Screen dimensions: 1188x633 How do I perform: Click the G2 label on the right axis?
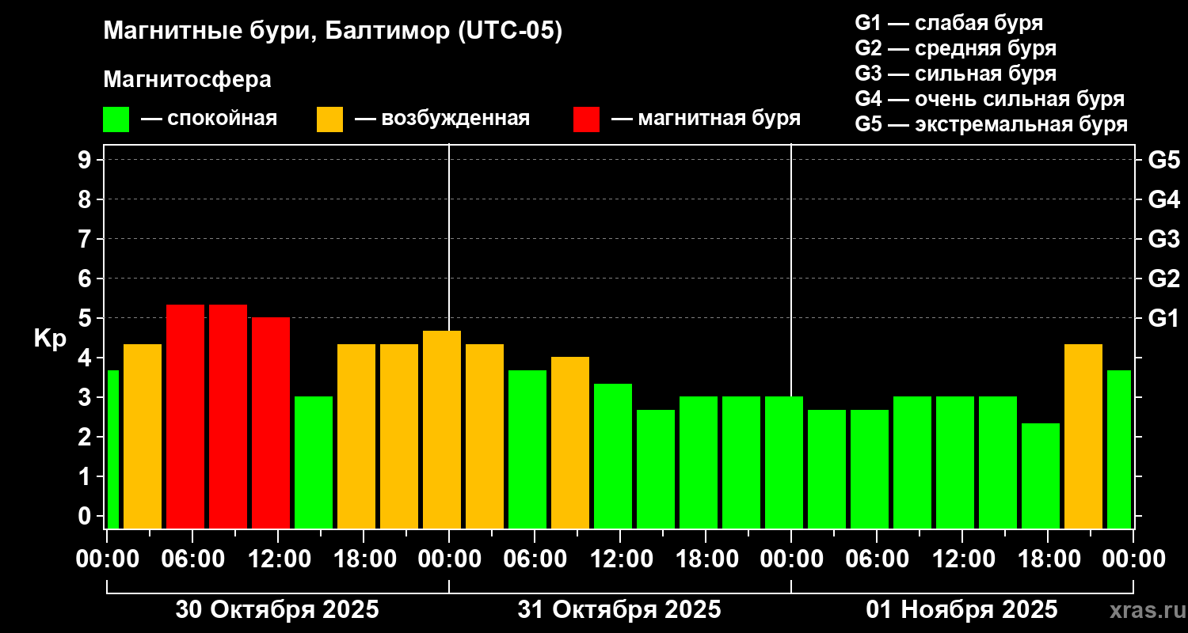click(1163, 279)
